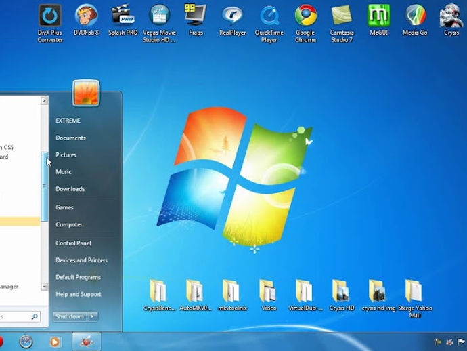Screen dimensions: 467x351
Task: Select the RealPlayer desktop icon
Action: coord(232,20)
